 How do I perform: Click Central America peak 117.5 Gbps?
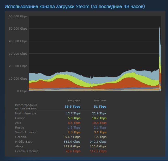(98, 151)
